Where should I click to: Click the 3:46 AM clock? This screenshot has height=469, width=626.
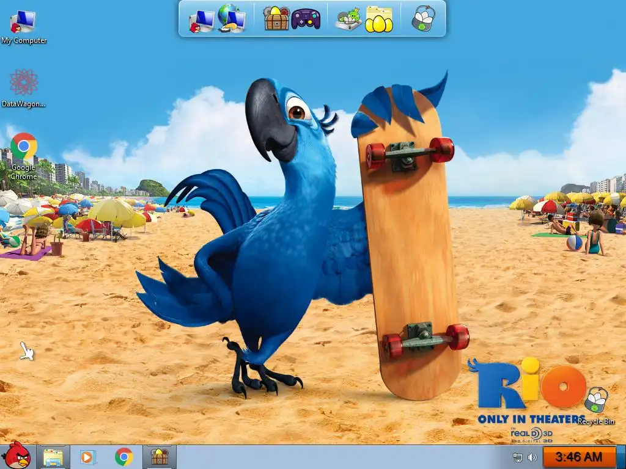[579, 457]
